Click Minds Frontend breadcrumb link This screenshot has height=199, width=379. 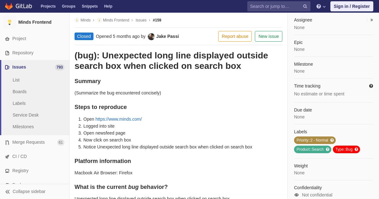pos(116,20)
